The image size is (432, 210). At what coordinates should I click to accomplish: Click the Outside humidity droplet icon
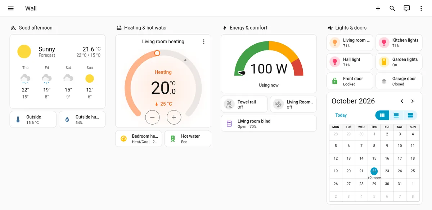click(67, 120)
